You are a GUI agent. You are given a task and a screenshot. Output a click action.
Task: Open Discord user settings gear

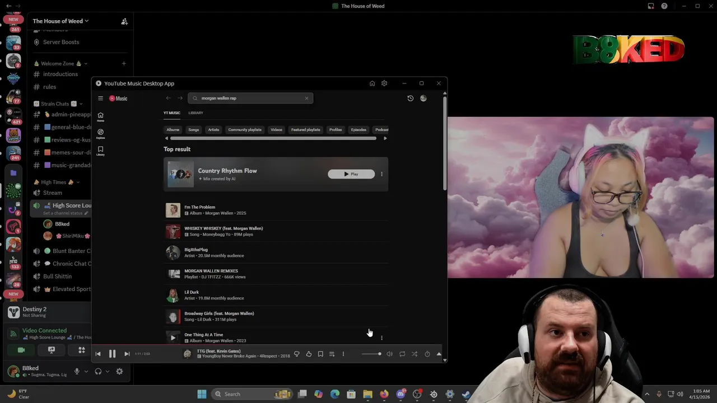pos(119,371)
